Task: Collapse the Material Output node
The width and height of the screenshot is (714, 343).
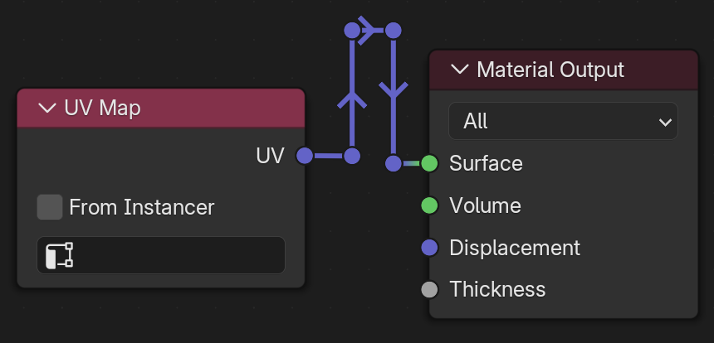Action: pos(459,70)
